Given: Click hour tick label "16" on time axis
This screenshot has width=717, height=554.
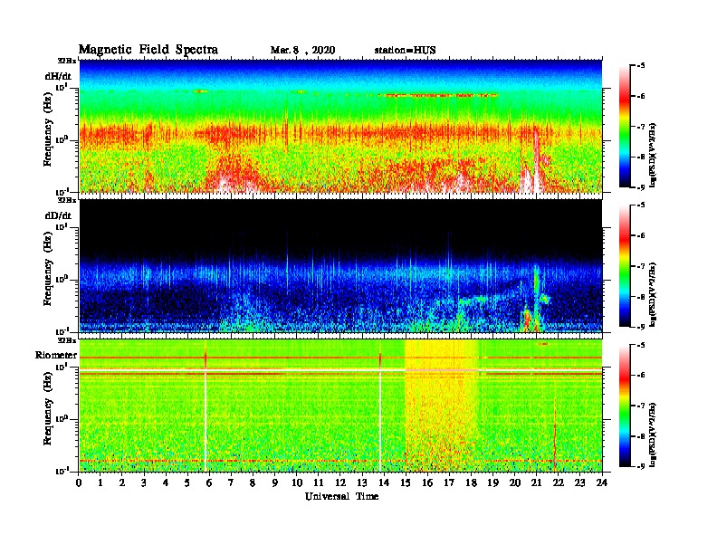Looking at the screenshot, I should coord(427,482).
